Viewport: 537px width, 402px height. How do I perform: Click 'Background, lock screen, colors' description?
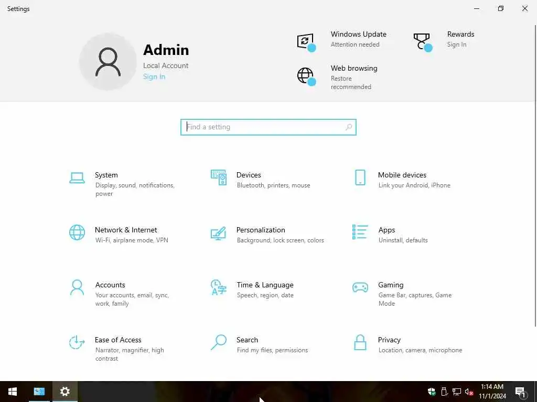280,240
